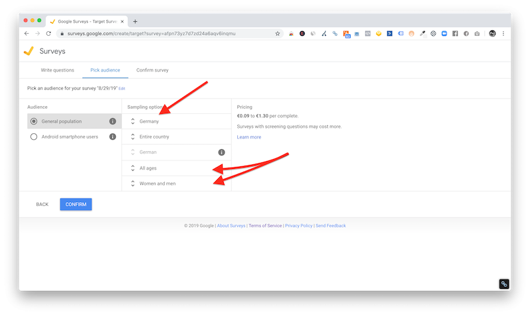Viewport: 530px width, 316px height.
Task: Click the blue CONFIRM button
Action: (76, 204)
